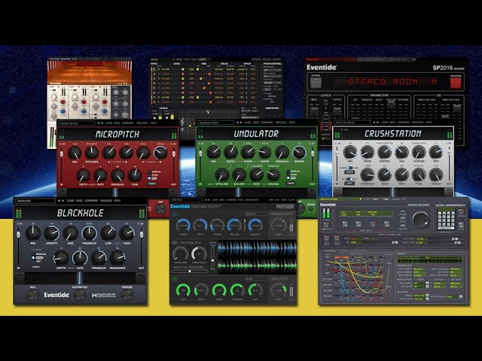Toggle the SP2016 Bypass switch
The height and width of the screenshot is (361, 482).
[316, 83]
